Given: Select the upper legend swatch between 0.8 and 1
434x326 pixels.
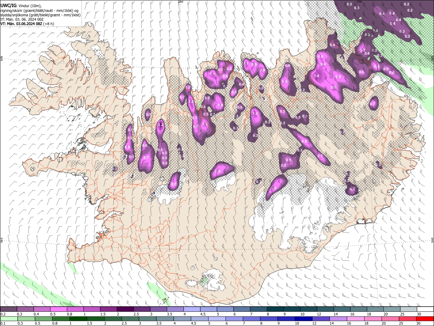Looking at the screenshot, I should [75, 309].
